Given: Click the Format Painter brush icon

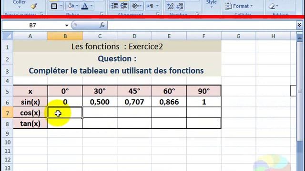Looking at the screenshot, I should pyautogui.click(x=34, y=6).
